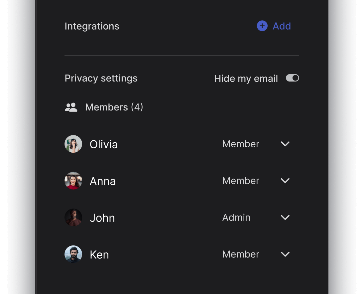This screenshot has height=294, width=363.
Task: Open Anna's Member role selector
Action: pos(285,181)
